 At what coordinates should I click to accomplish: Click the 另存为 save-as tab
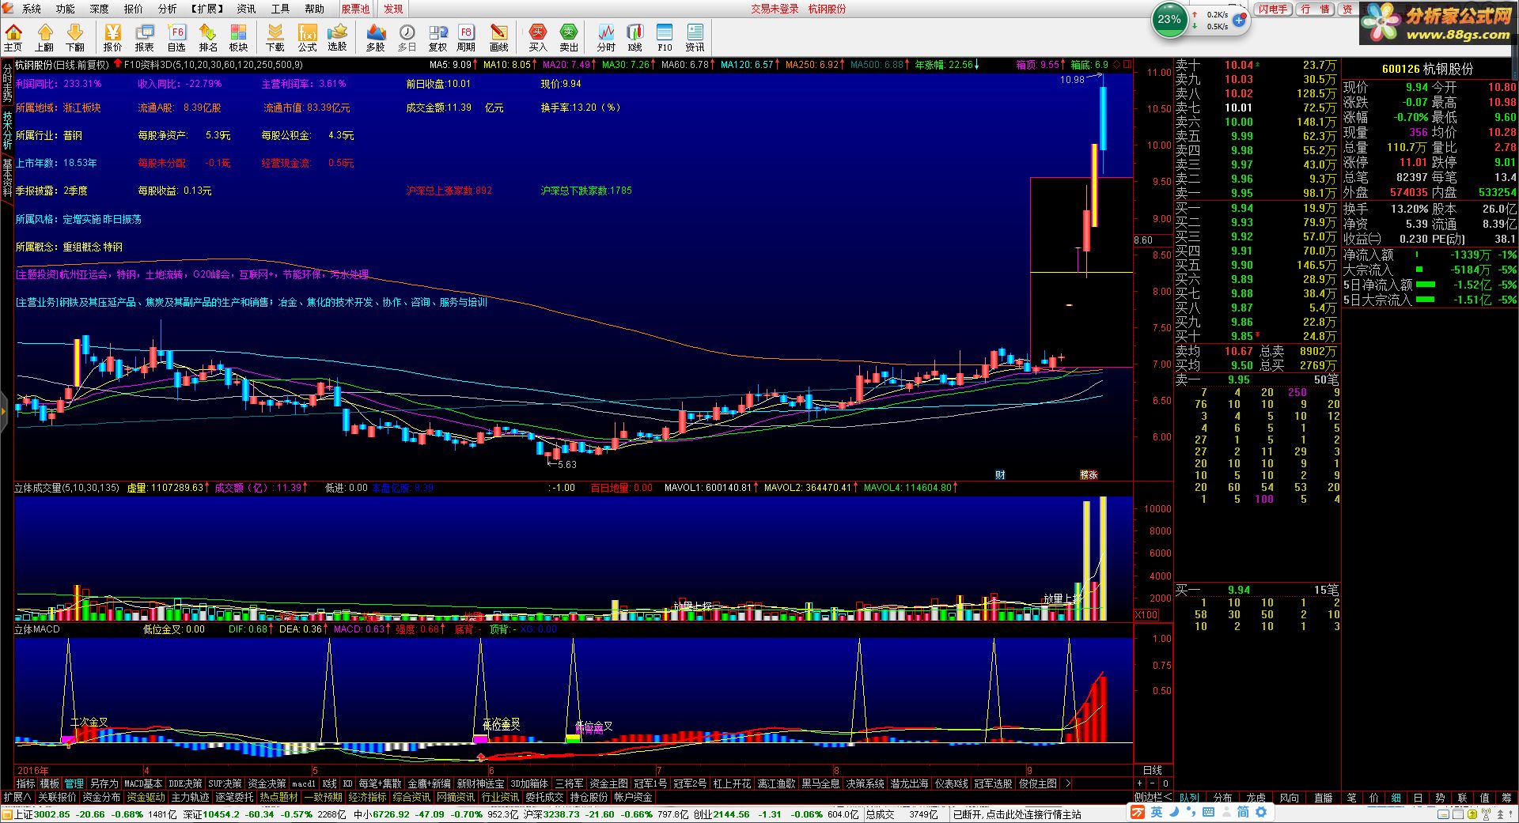[x=104, y=783]
